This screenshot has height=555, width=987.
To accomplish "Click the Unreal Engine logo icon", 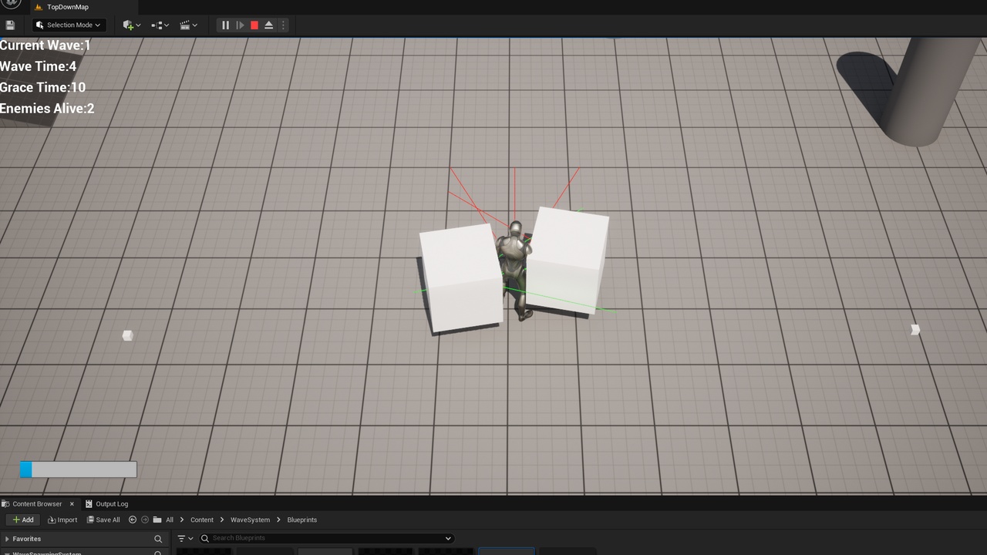I will point(11,3).
